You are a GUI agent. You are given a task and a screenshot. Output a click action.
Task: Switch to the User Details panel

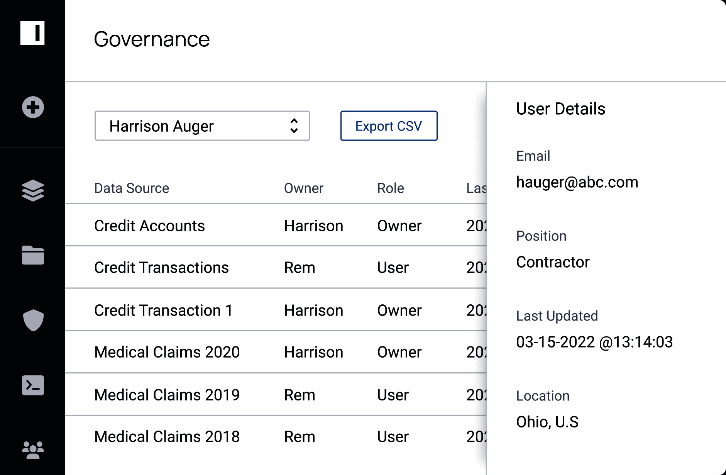pos(561,109)
